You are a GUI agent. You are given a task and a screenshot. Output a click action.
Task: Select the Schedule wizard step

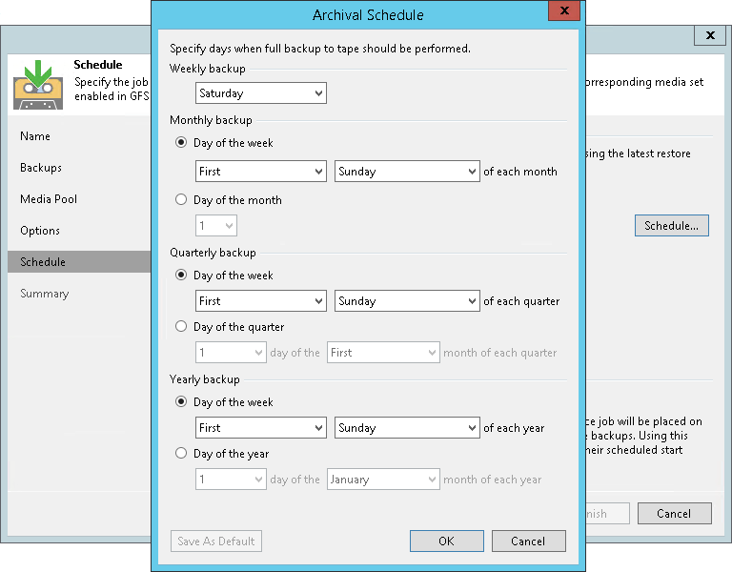[x=79, y=262]
